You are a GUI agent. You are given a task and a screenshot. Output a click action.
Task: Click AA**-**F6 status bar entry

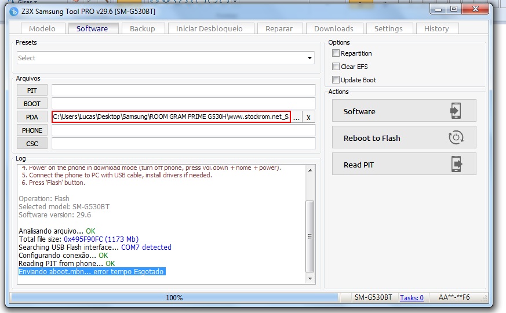[x=454, y=297]
